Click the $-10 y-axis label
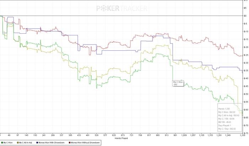 pos(245,31)
